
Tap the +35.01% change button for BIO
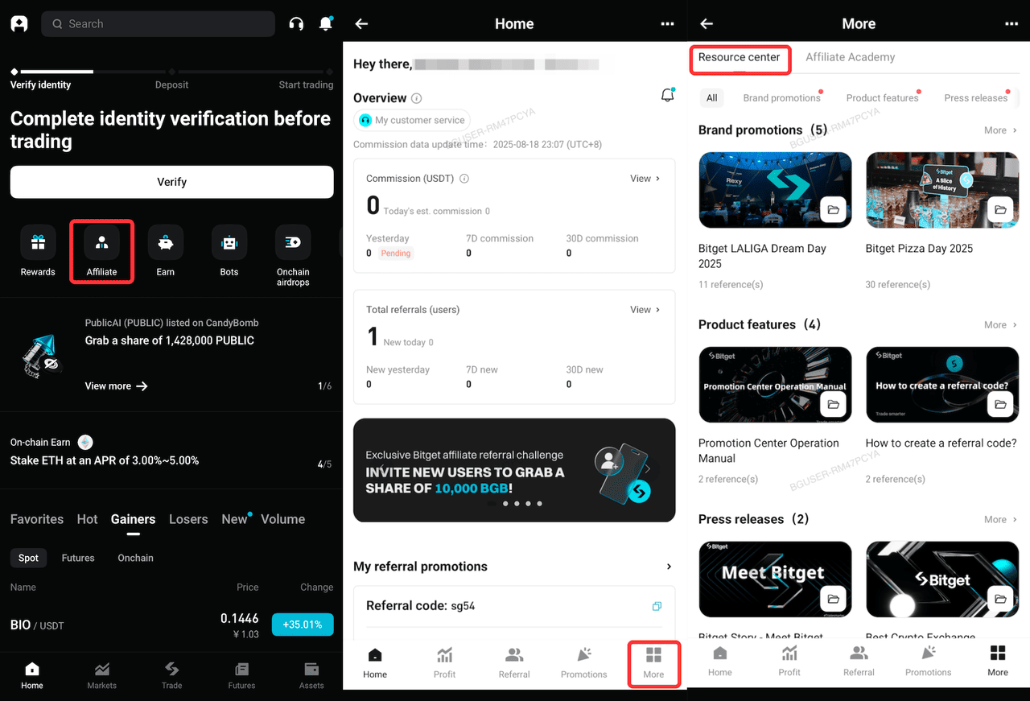[x=303, y=625]
